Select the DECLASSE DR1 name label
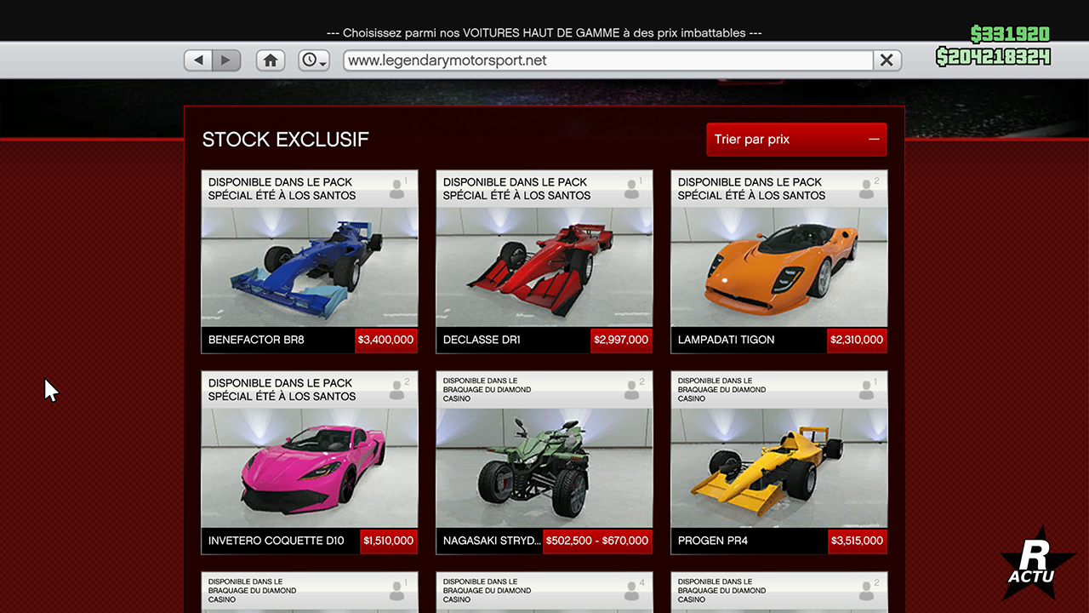This screenshot has height=613, width=1089. (x=482, y=340)
